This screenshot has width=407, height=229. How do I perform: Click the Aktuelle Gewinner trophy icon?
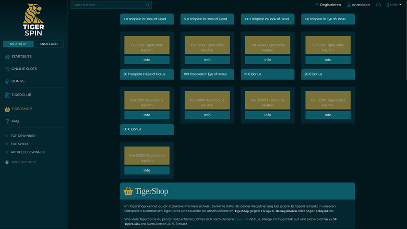[7, 152]
